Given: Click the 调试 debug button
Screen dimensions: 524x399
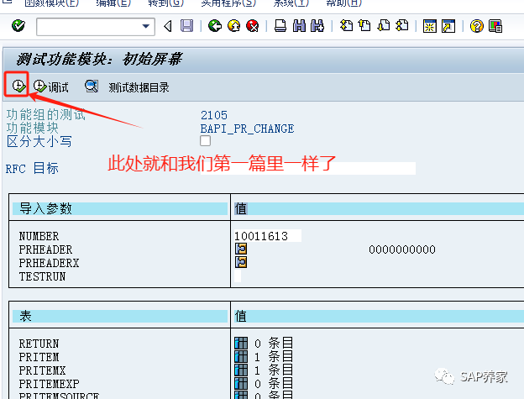Looking at the screenshot, I should [50, 87].
